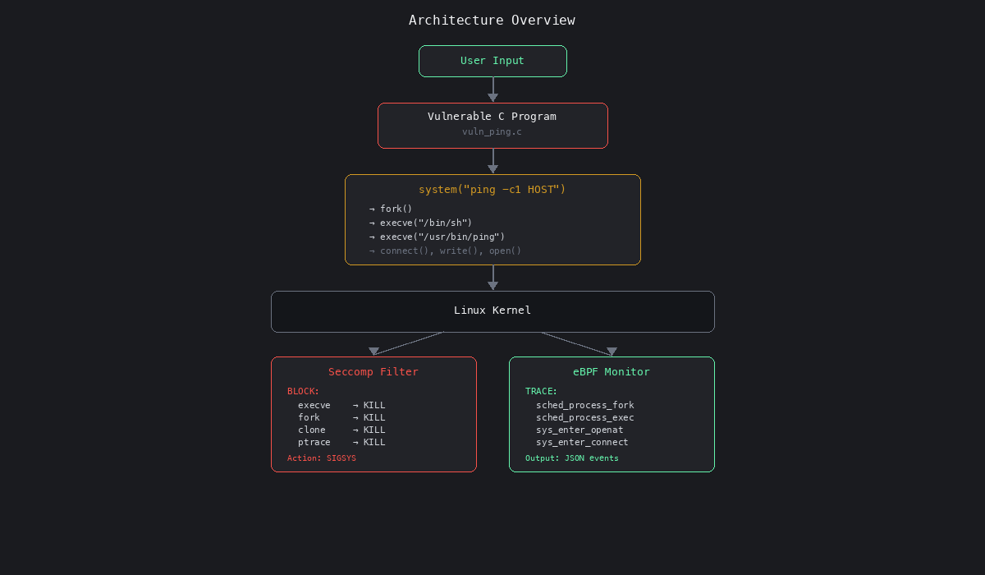
Task: Click the TRACE heading in eBPF Monitor
Action: [x=540, y=391]
